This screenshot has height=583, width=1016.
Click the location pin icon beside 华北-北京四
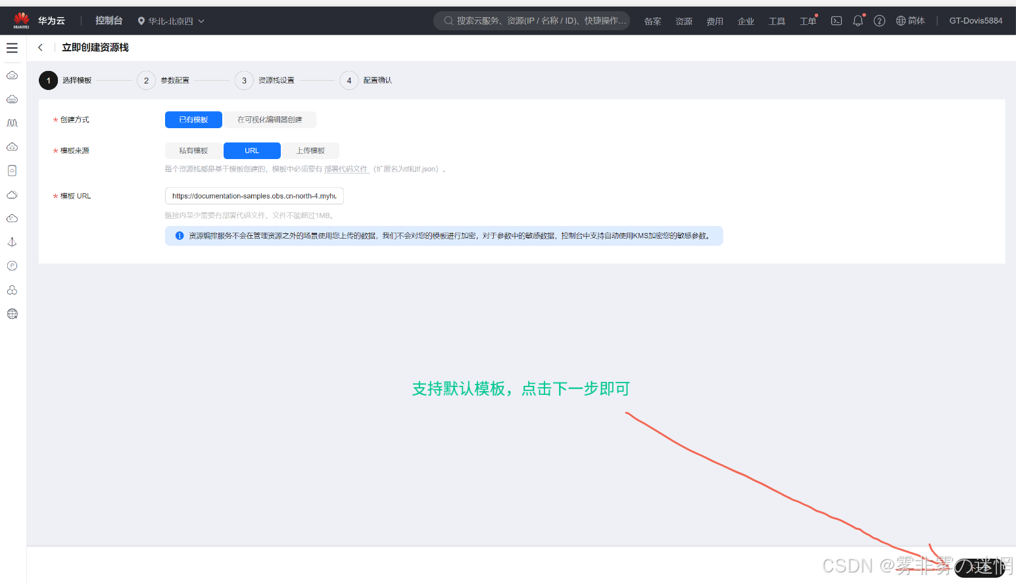(141, 21)
